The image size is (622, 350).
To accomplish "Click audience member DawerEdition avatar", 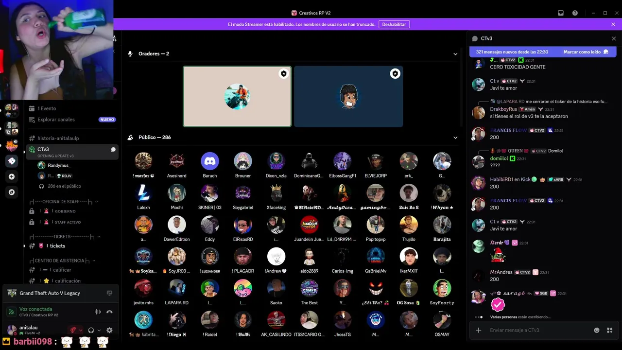I will point(177,225).
